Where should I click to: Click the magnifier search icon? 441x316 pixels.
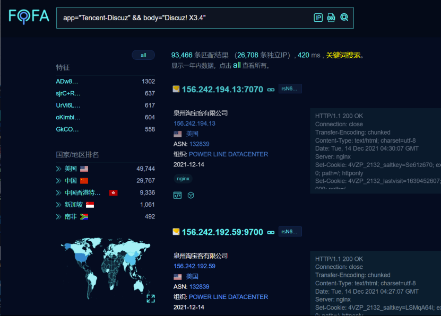[x=344, y=17]
